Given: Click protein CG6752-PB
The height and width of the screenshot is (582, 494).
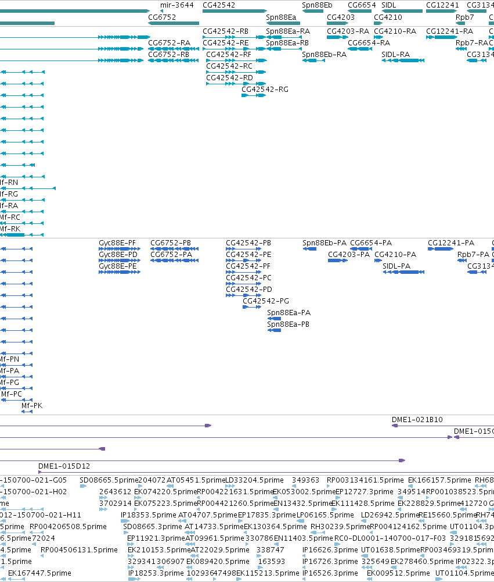Looking at the screenshot, I should 175,249.
